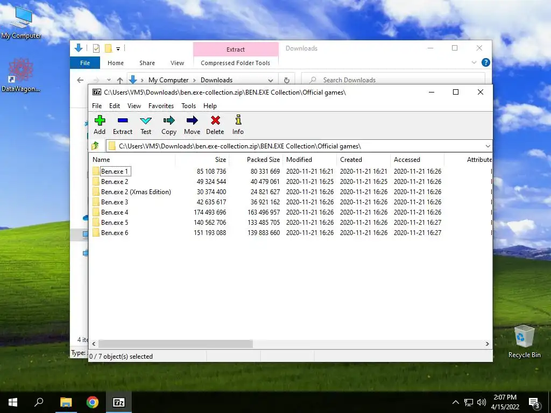This screenshot has height=413, width=551.
Task: Select the Ben.exe 3 folder icon
Action: pos(96,202)
